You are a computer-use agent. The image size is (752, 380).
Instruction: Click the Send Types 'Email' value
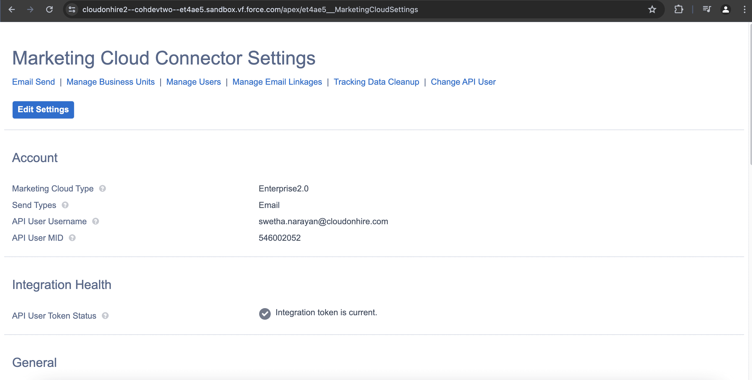269,205
